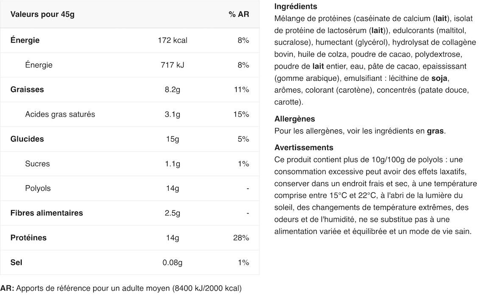Select the 717 kJ energy value
This screenshot has width=480, height=296.
click(172, 65)
